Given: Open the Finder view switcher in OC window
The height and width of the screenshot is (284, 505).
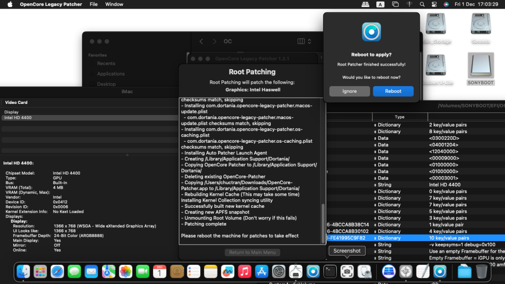Looking at the screenshot, I should 305,41.
